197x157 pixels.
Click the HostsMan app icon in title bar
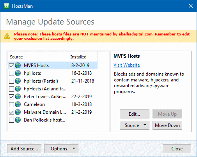7,6
